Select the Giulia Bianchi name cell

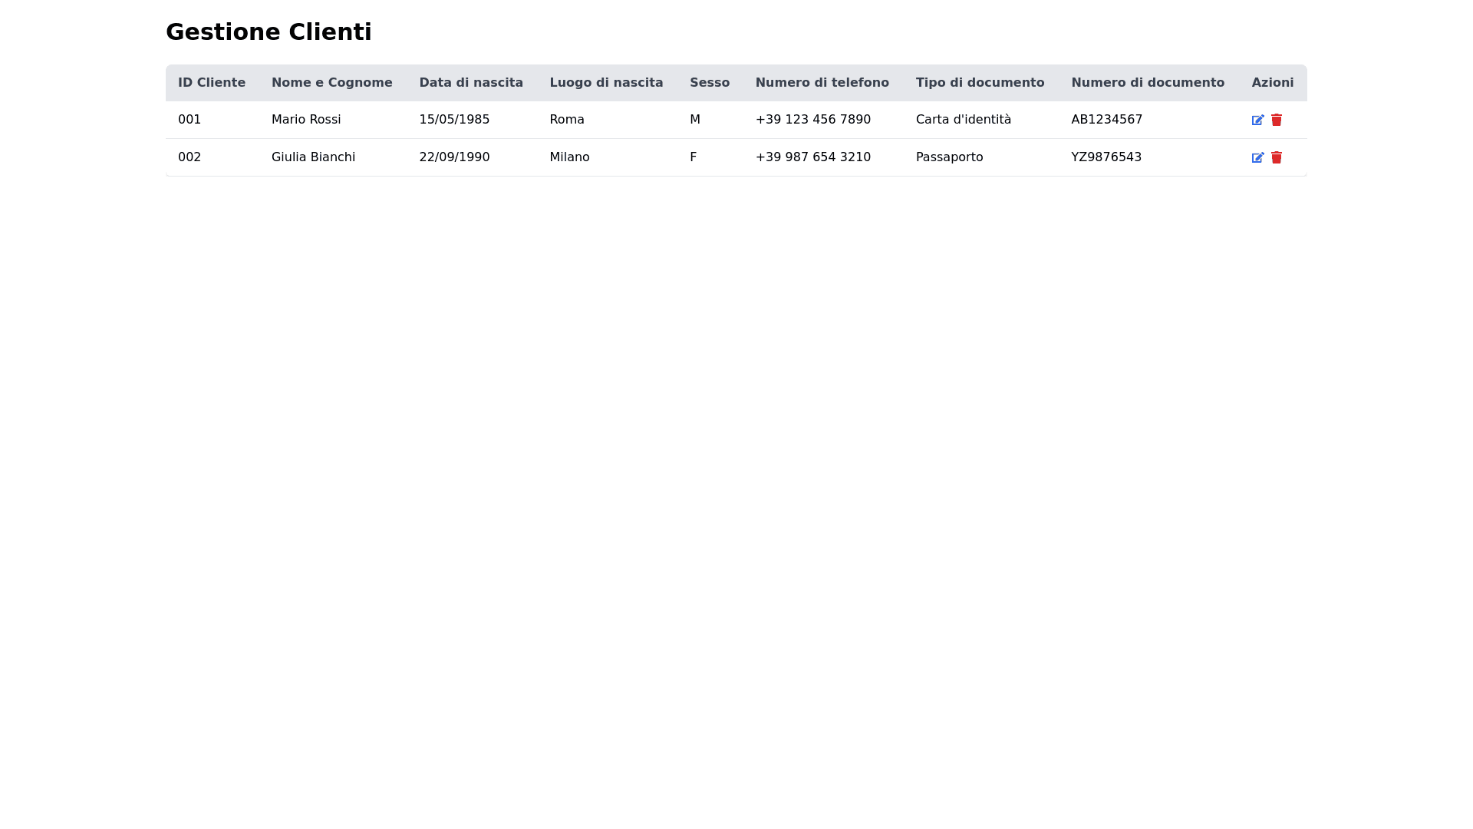[x=313, y=157]
